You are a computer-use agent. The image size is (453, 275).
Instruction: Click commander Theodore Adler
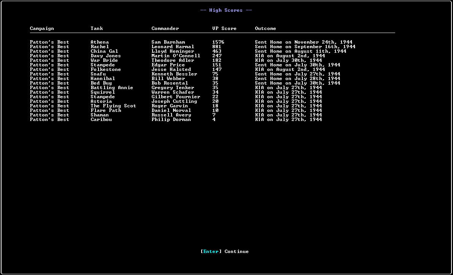(x=173, y=60)
